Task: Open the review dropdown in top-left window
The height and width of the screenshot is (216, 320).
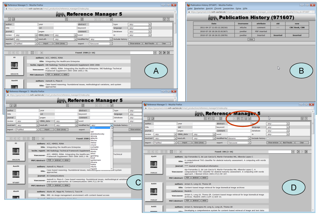Action: (x=26, y=35)
